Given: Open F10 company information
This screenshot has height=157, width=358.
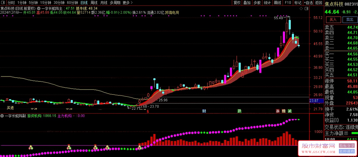Looking at the screenshot, I should coord(288,3).
